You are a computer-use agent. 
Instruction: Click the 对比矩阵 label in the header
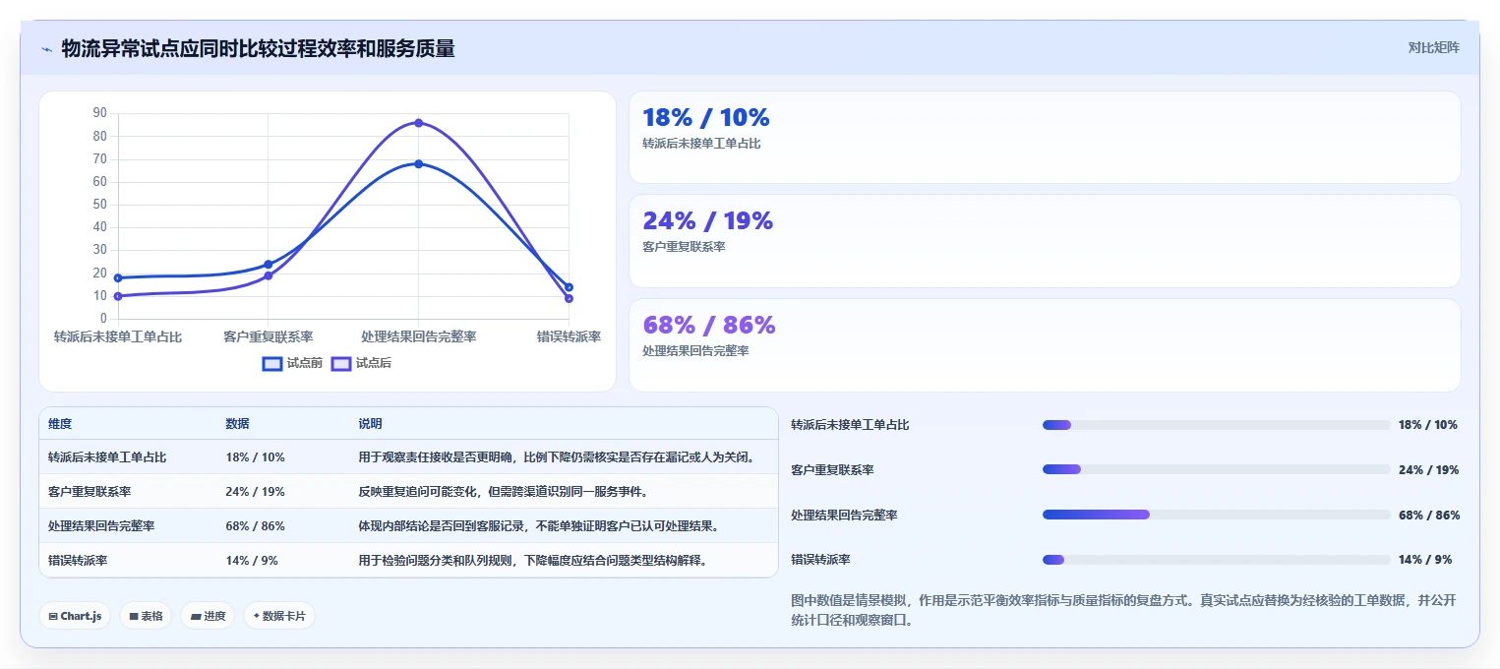1433,47
